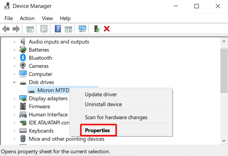
Task: Maximize the Device Manager window
Action: click(197, 6)
